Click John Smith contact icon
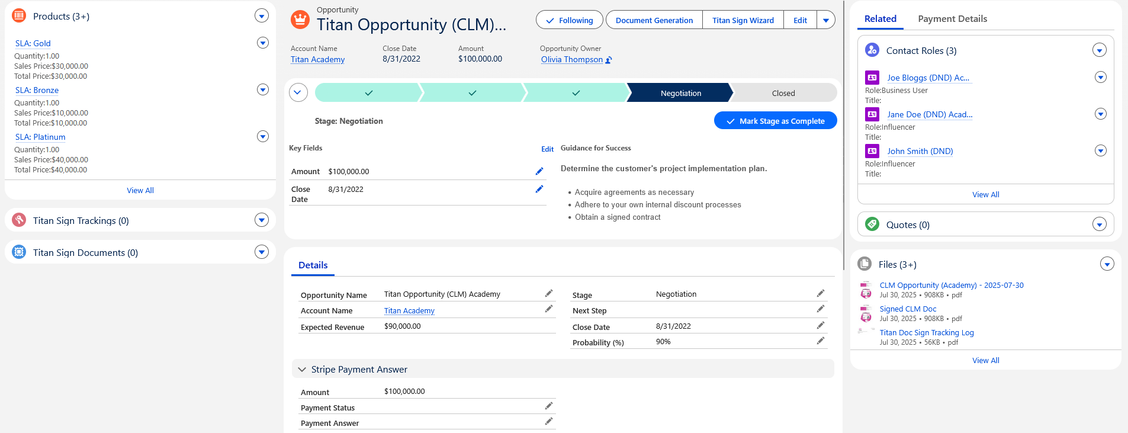Screen dimensions: 1128x433 (x=872, y=150)
